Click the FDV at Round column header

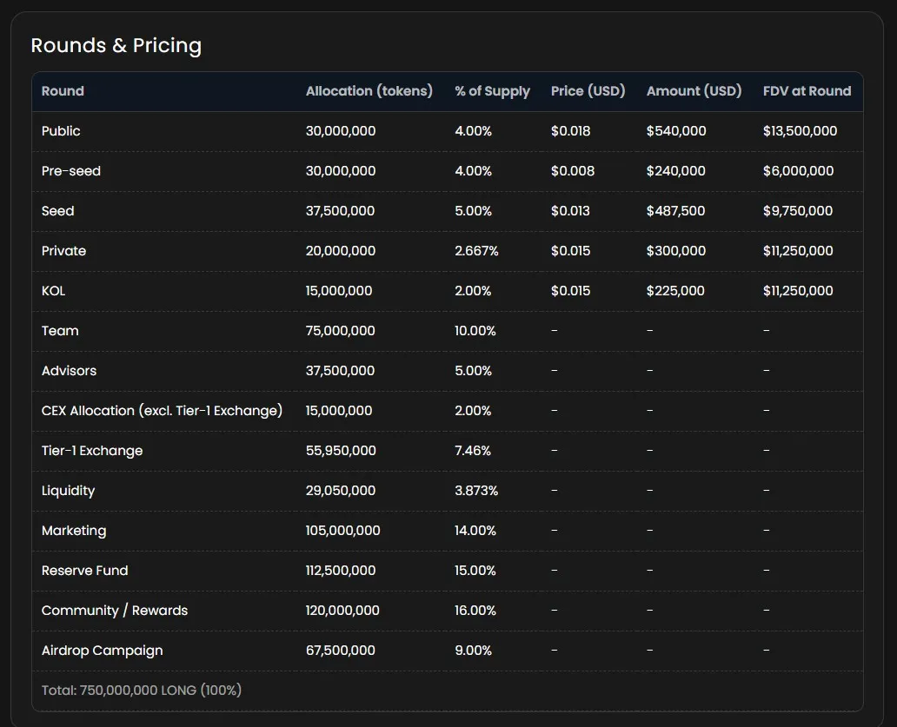click(807, 90)
